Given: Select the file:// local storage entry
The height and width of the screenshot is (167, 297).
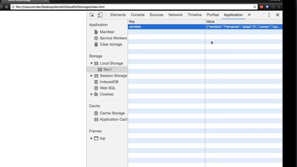Looking at the screenshot, I should pyautogui.click(x=108, y=70).
